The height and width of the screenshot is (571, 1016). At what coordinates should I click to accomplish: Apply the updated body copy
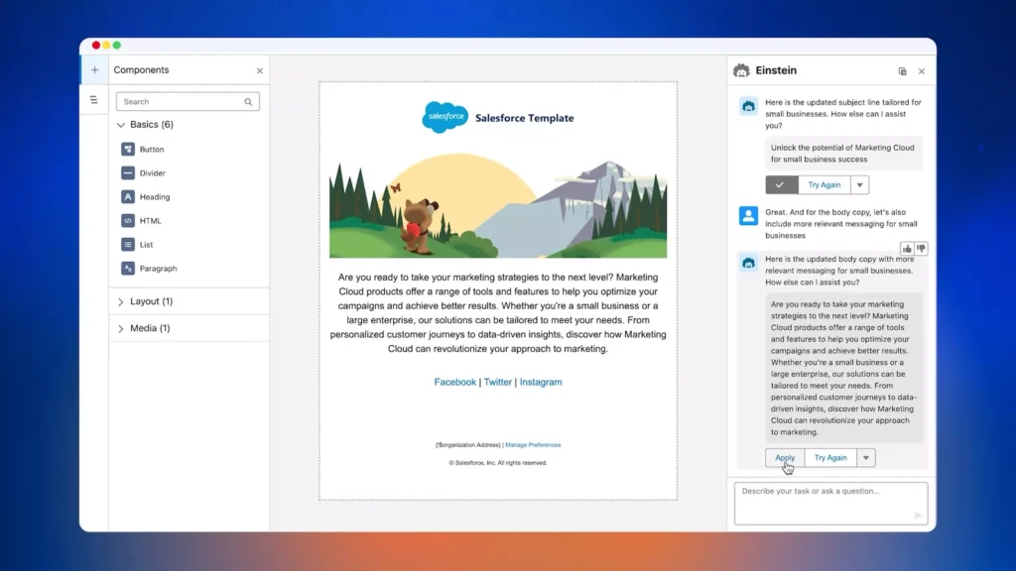tap(785, 458)
